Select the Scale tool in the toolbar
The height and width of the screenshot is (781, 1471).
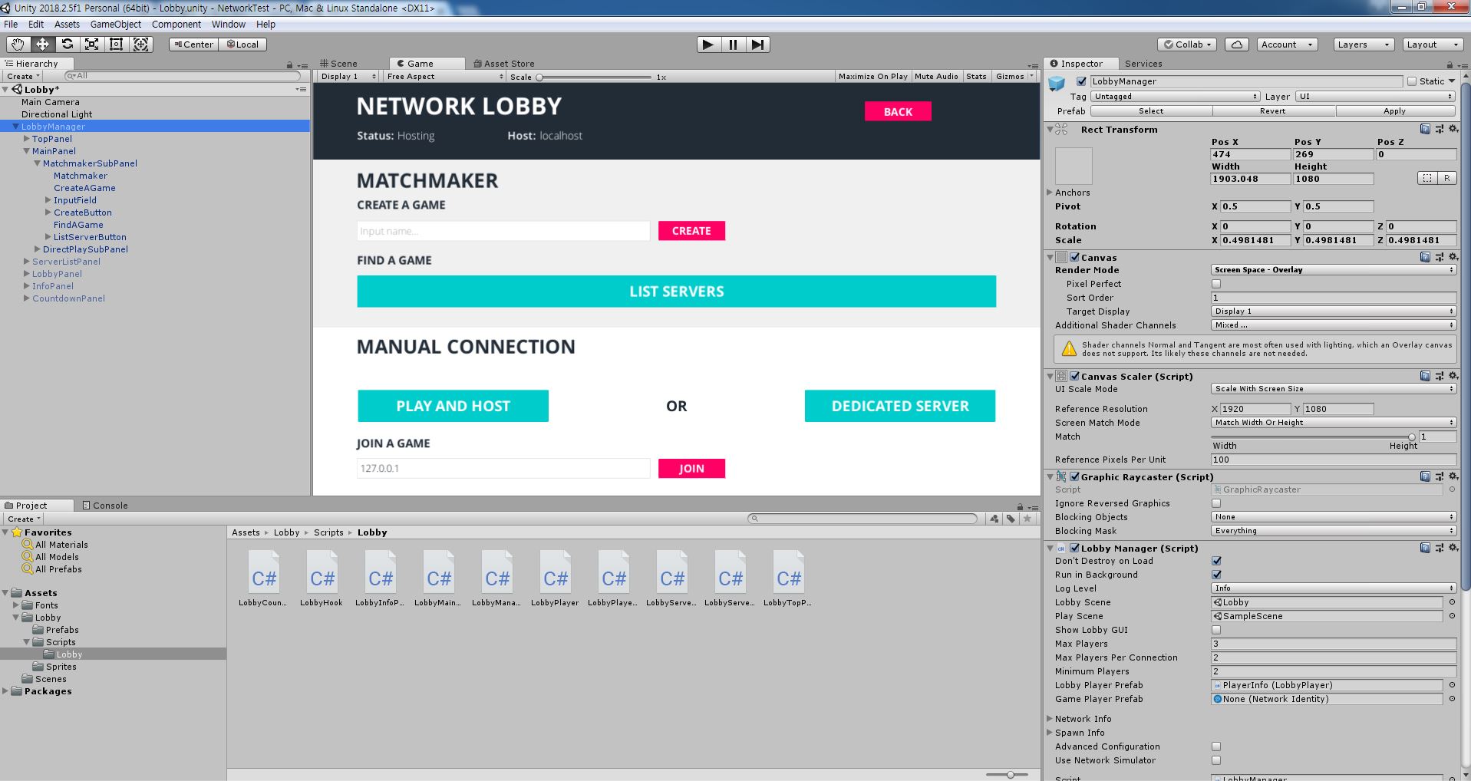91,44
